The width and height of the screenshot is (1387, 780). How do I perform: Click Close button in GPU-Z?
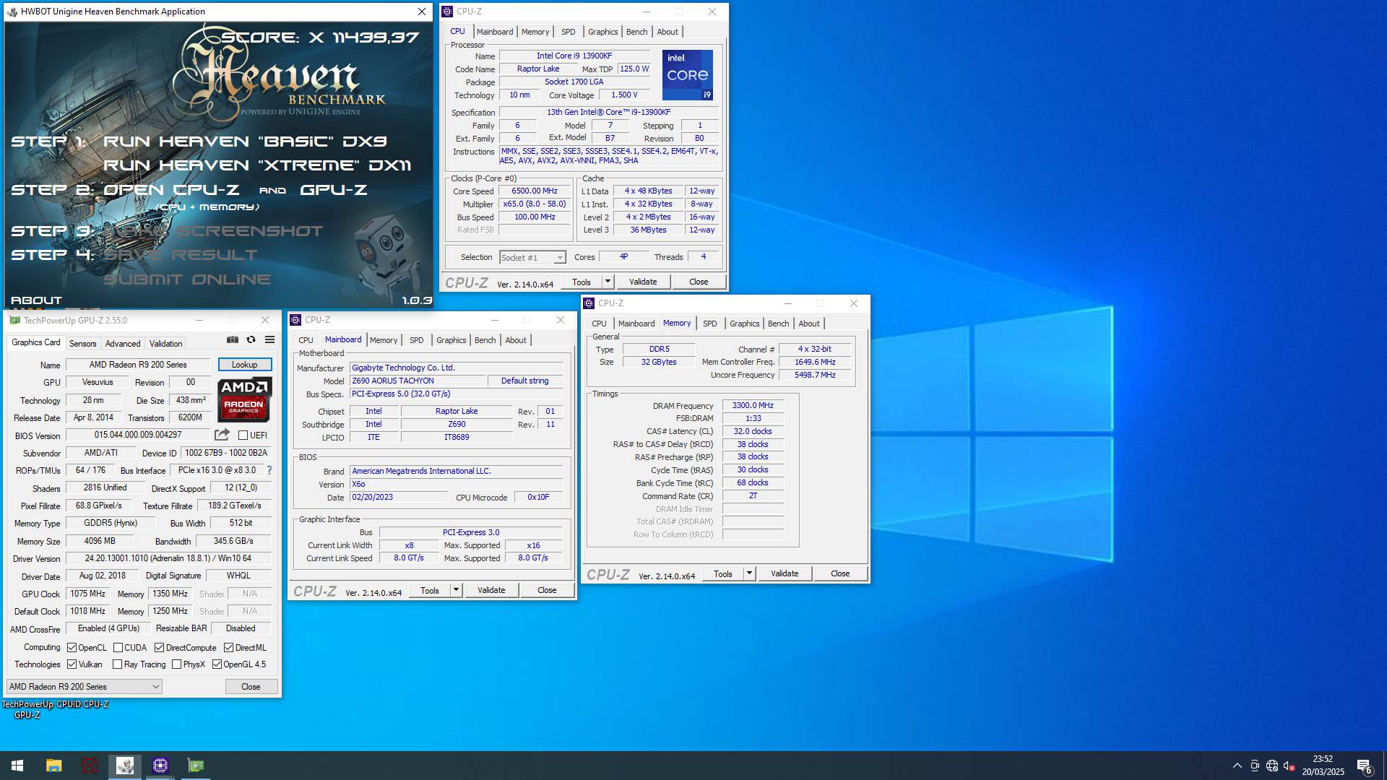251,687
